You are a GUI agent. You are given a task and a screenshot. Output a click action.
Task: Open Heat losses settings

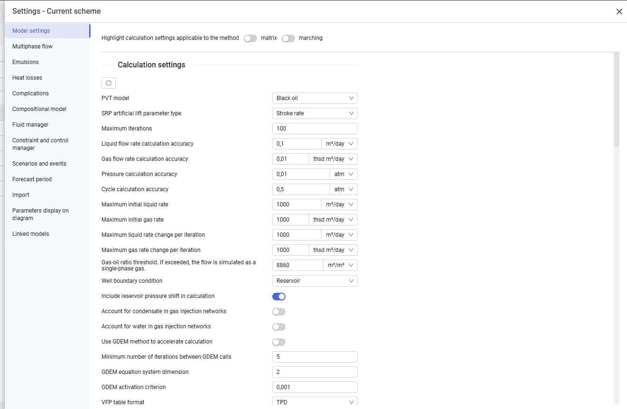coord(47,78)
